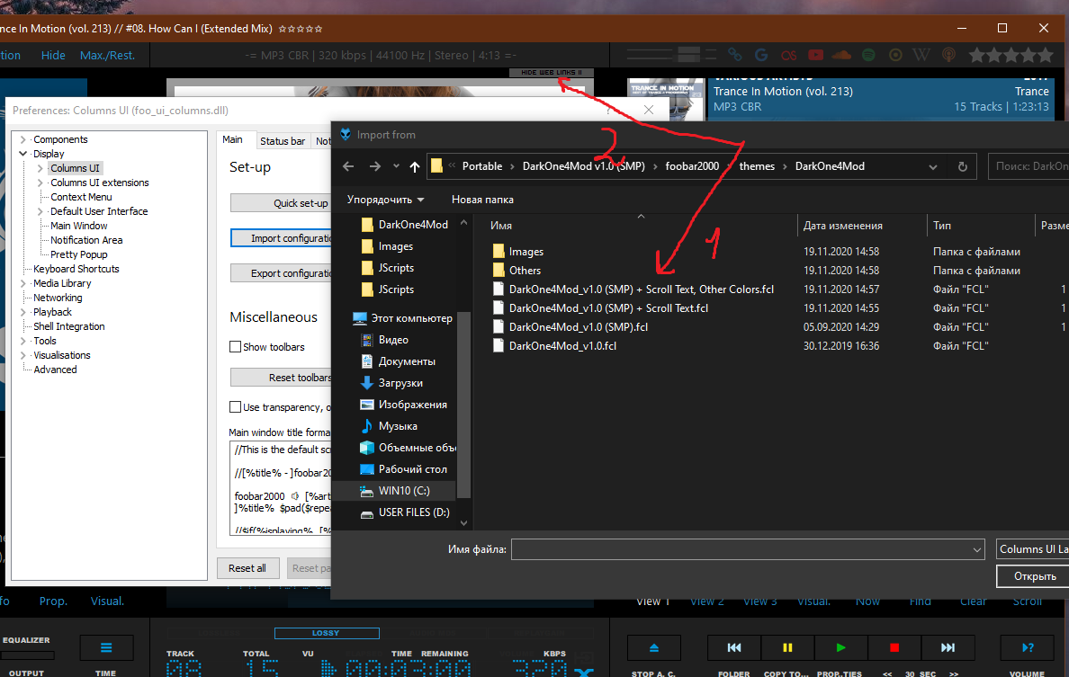Expand the Columns UI extensions node
The width and height of the screenshot is (1069, 677).
pos(40,183)
